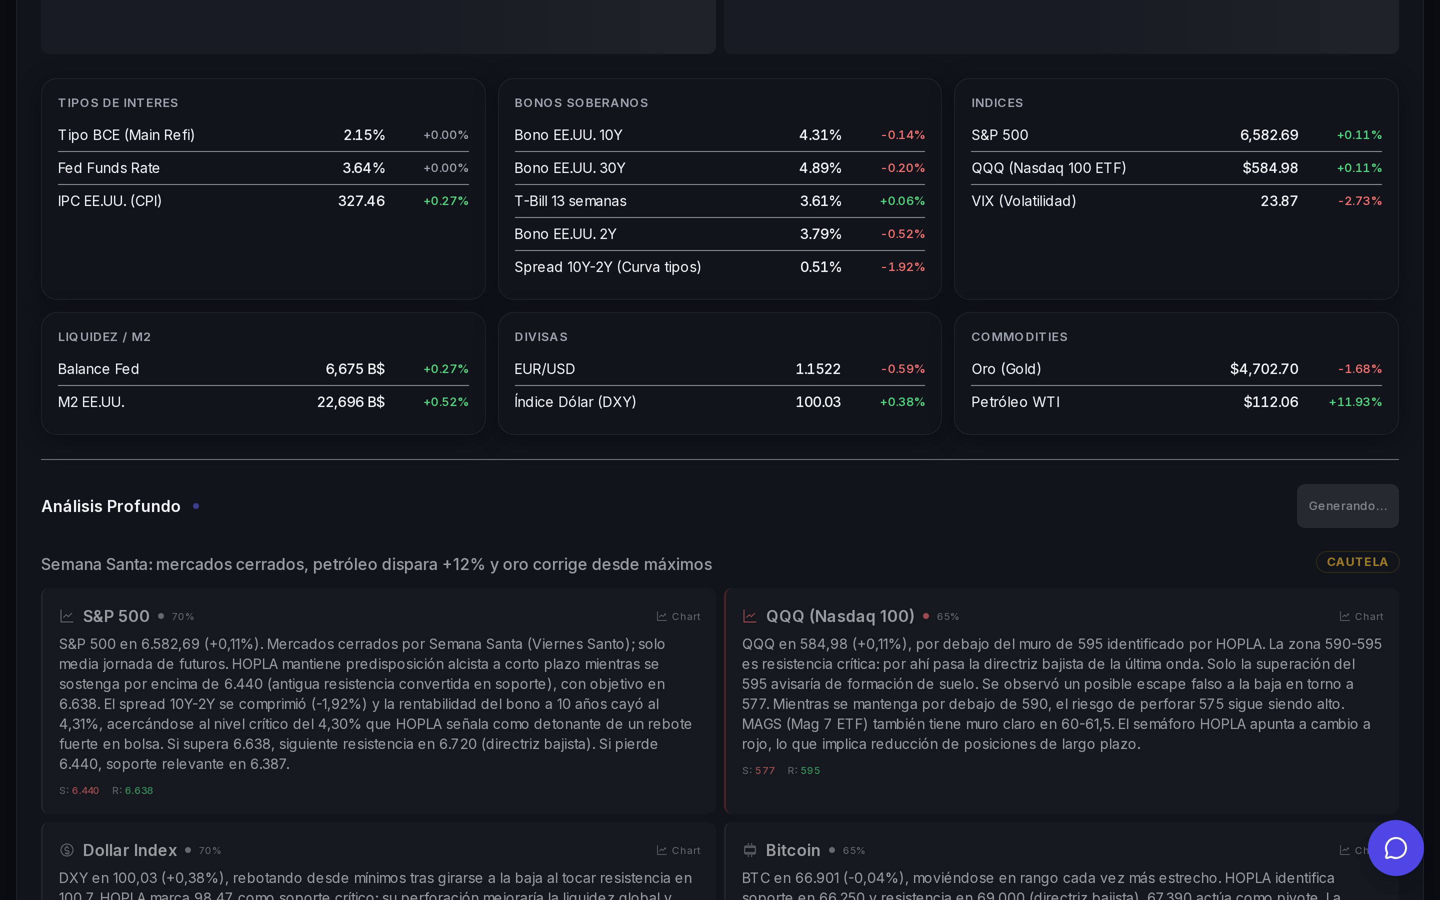
Task: Click the Semana Santa analysis headline
Action: pyautogui.click(x=376, y=564)
